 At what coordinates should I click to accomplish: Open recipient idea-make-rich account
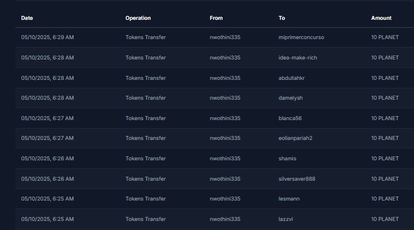(297, 58)
